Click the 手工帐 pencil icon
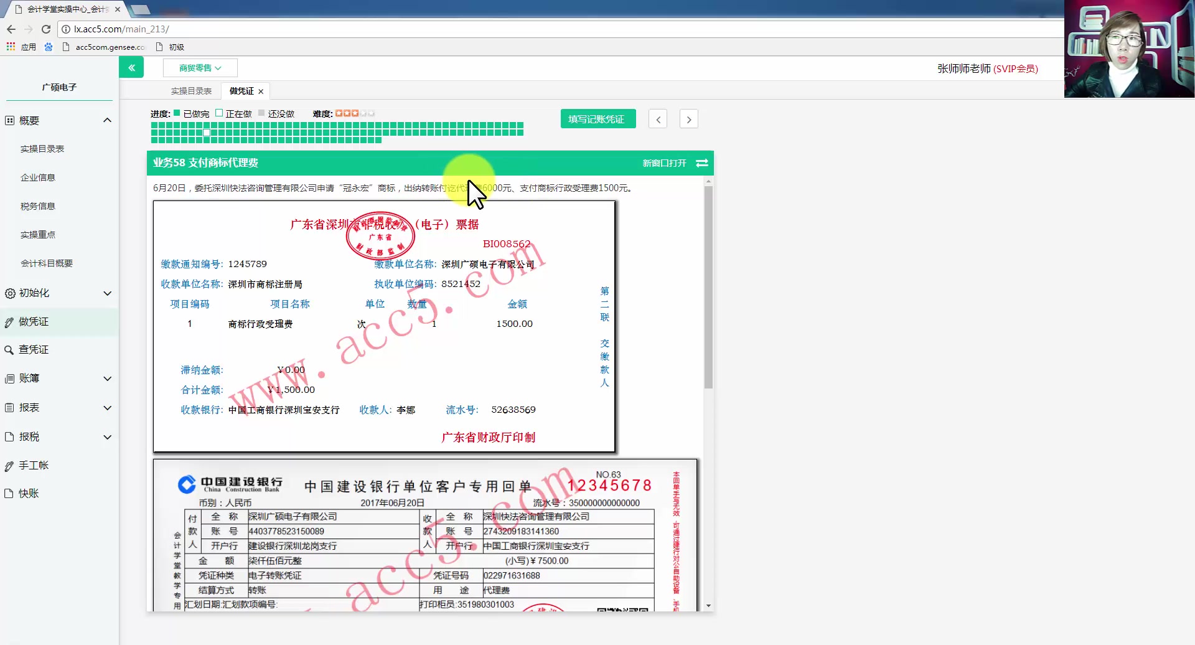The height and width of the screenshot is (645, 1195). [9, 466]
